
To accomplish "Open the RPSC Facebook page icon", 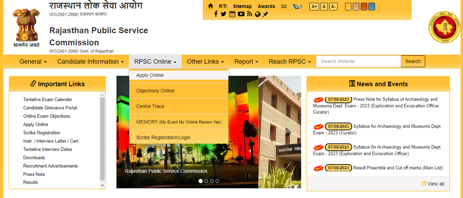I will (216, 14).
